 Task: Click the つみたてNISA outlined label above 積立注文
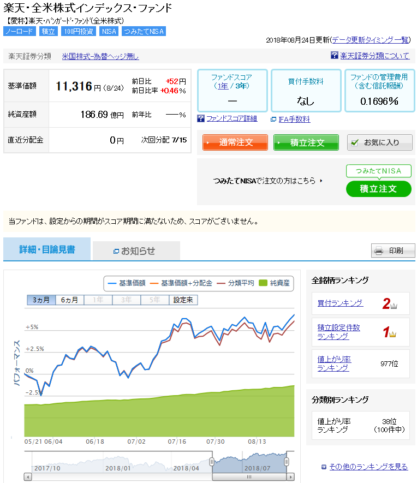pos(379,171)
